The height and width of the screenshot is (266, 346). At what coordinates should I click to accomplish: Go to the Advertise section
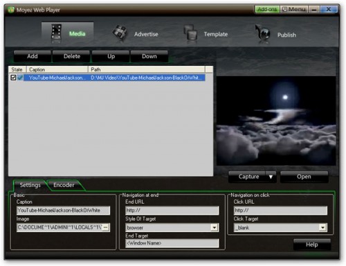pyautogui.click(x=146, y=34)
